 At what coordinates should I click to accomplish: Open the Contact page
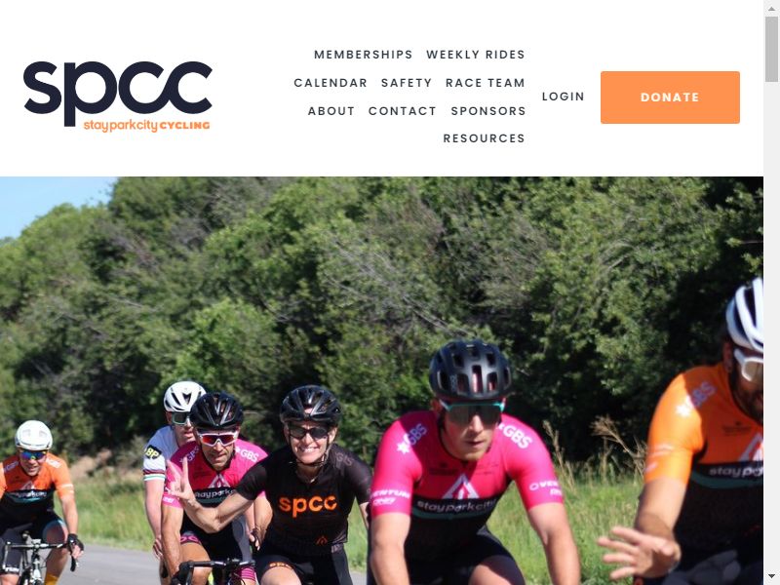click(x=403, y=111)
